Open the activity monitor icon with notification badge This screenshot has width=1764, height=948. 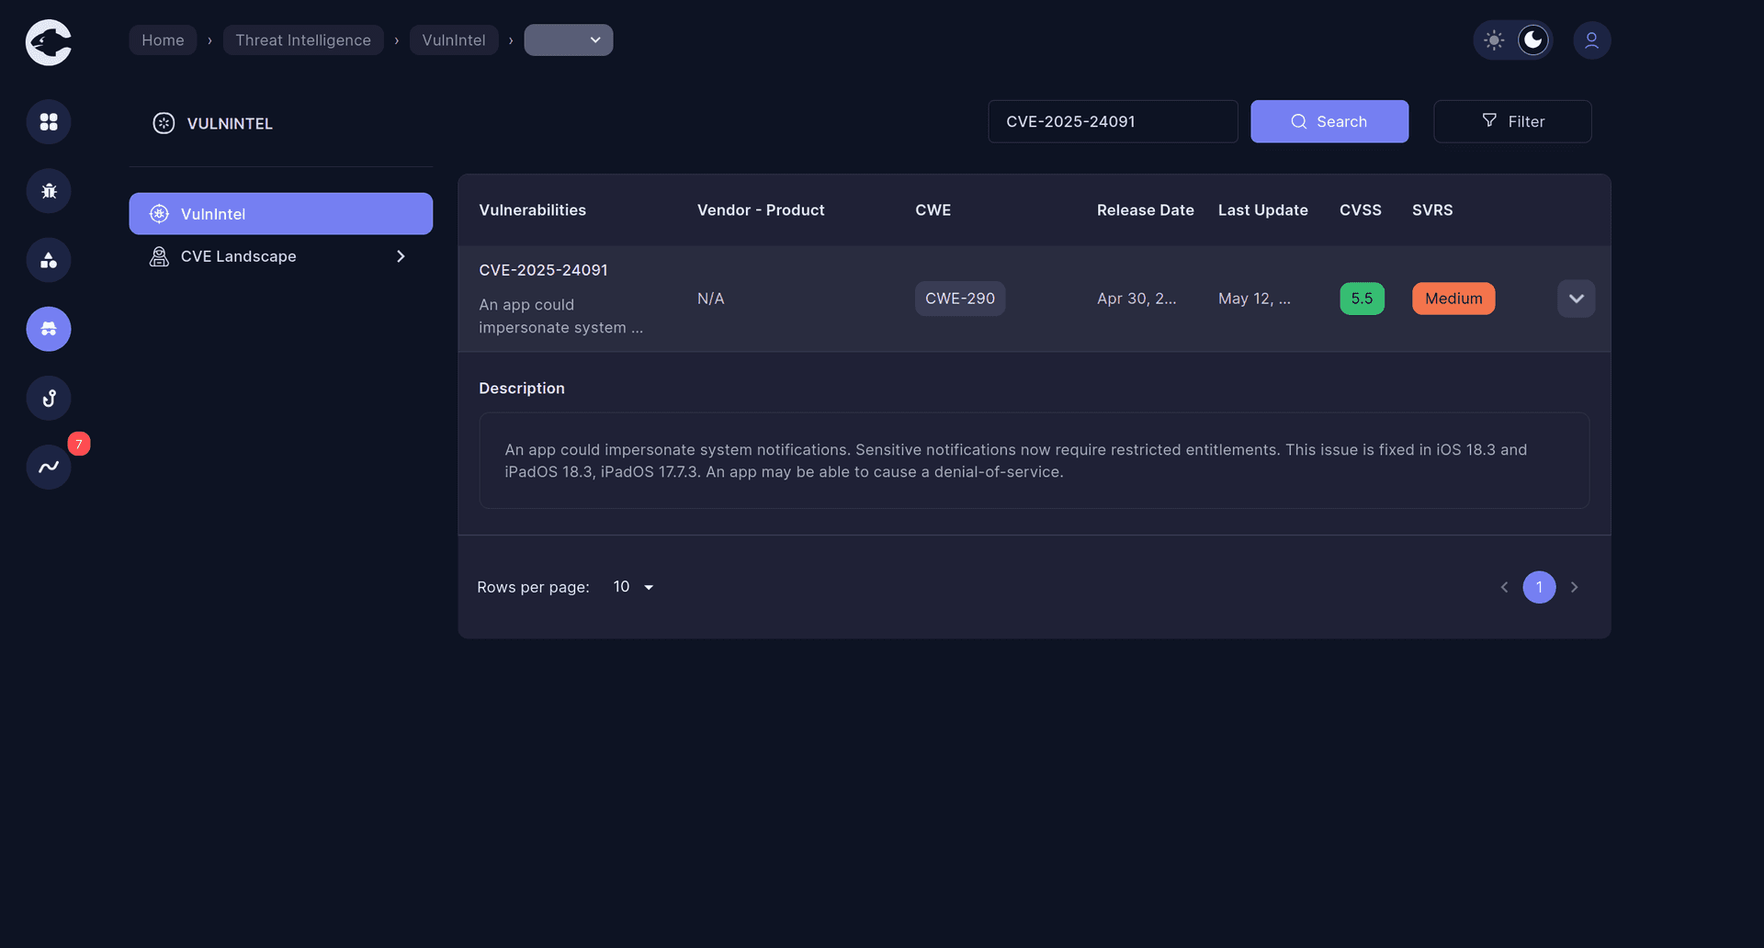coord(48,467)
